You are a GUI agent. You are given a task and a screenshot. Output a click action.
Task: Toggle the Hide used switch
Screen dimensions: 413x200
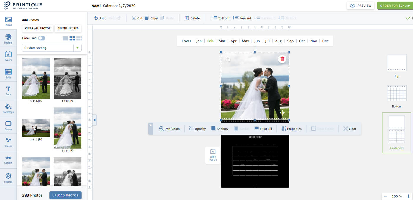[x=41, y=38]
